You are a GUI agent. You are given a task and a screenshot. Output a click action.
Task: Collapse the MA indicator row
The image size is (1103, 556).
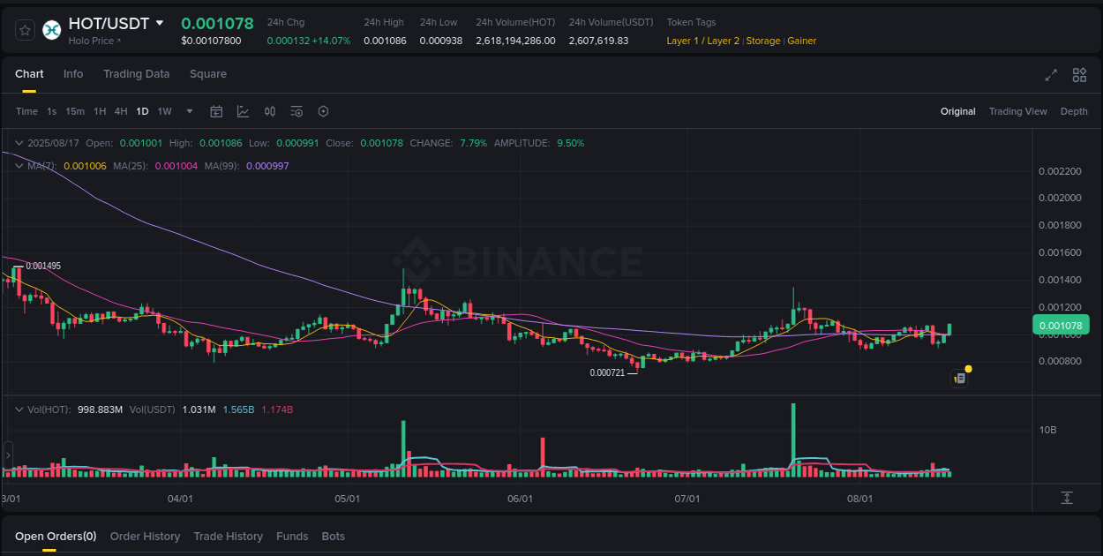click(19, 165)
